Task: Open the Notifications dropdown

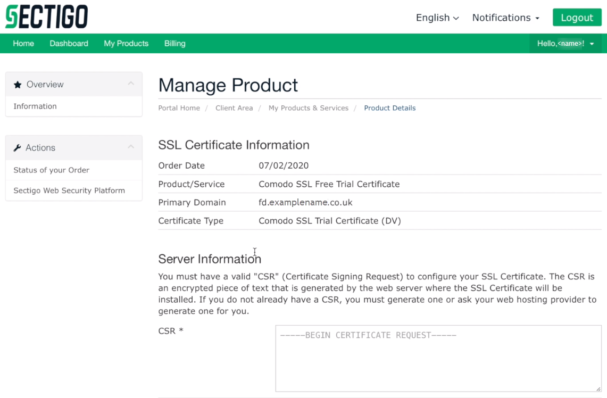Action: click(505, 18)
